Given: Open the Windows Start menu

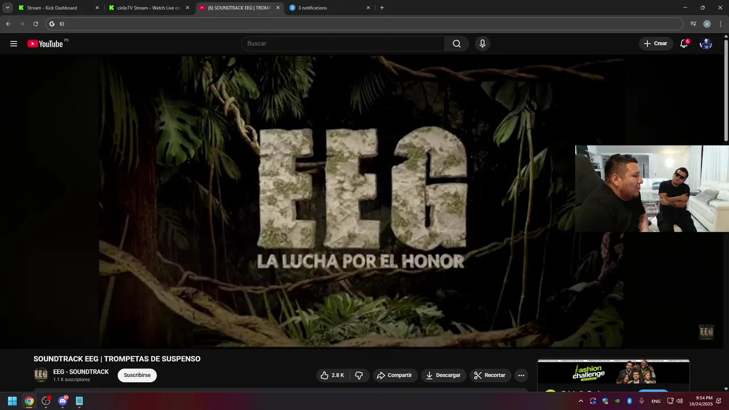Looking at the screenshot, I should pyautogui.click(x=12, y=401).
